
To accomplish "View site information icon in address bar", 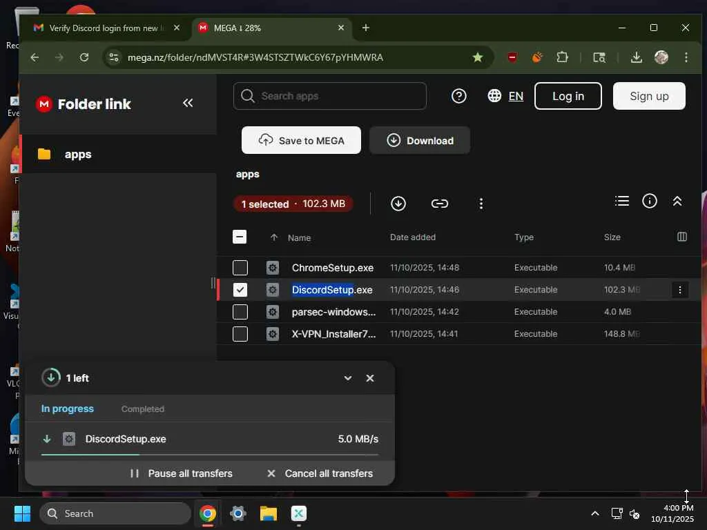I will pos(114,57).
